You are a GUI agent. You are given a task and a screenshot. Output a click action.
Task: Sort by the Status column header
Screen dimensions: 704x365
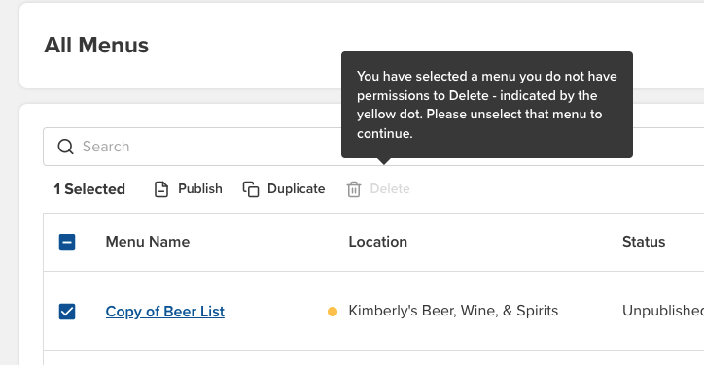pos(644,242)
